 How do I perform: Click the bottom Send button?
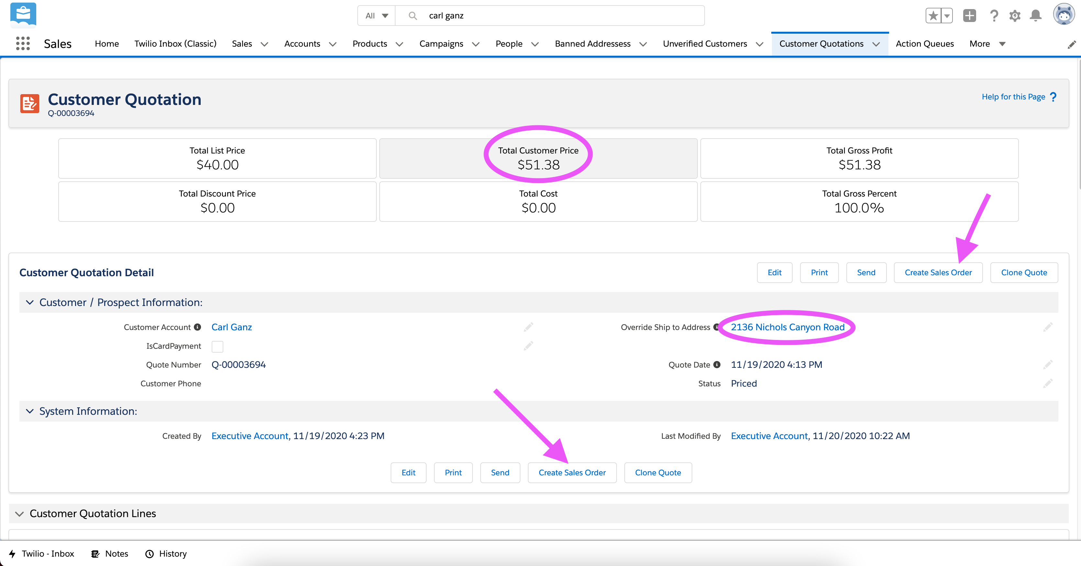500,473
